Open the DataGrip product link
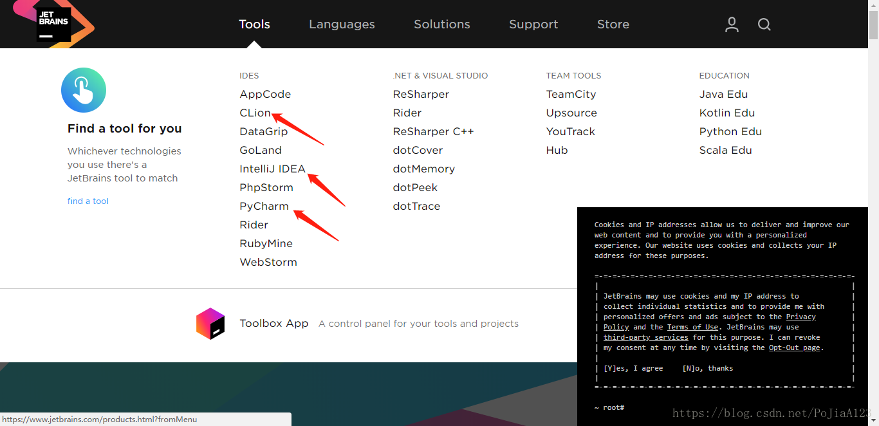Screen dimensions: 879x426 point(264,131)
